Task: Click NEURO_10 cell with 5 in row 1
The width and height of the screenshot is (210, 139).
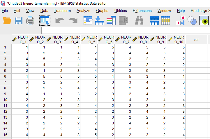Action: pos(176,47)
